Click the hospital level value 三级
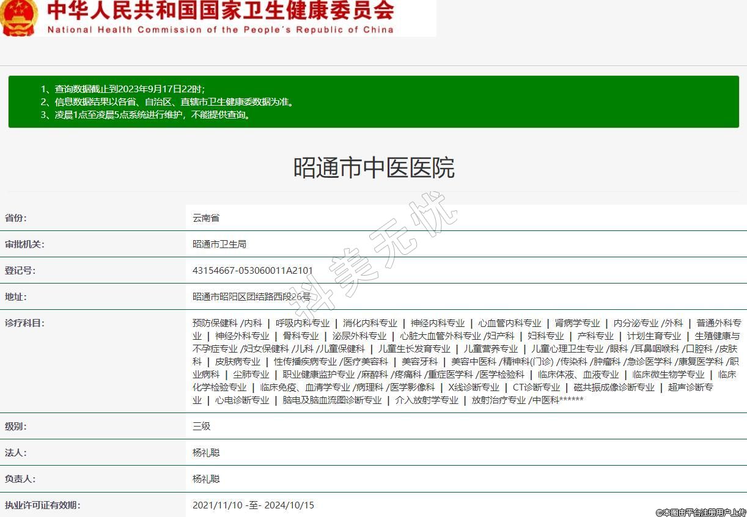747x517 pixels. pos(201,426)
